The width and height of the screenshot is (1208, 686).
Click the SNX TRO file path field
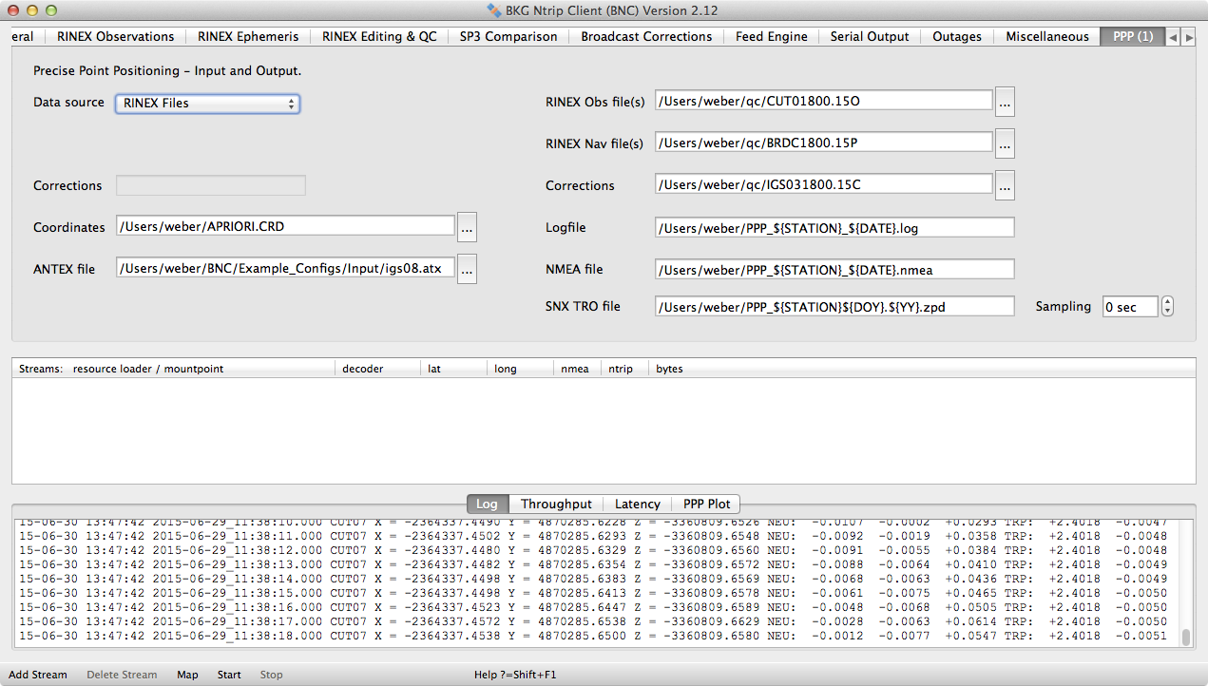tap(834, 307)
